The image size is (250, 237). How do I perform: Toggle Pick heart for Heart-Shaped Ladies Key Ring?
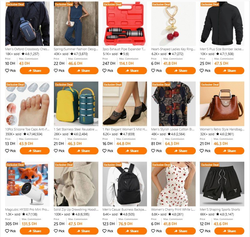click(x=153, y=71)
